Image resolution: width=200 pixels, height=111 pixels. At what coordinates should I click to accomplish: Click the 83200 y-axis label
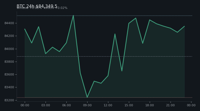[x=9, y=100]
